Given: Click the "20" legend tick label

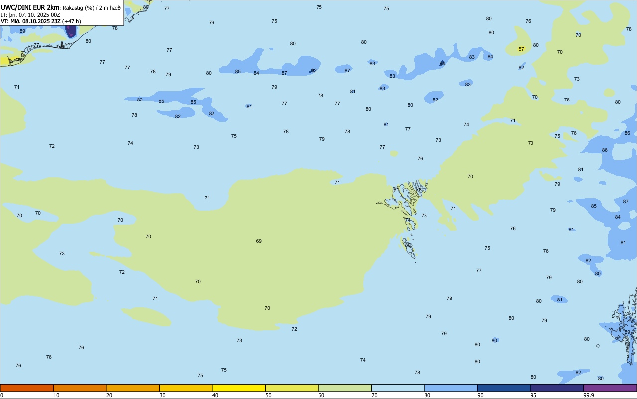Looking at the screenshot, I should [109, 395].
